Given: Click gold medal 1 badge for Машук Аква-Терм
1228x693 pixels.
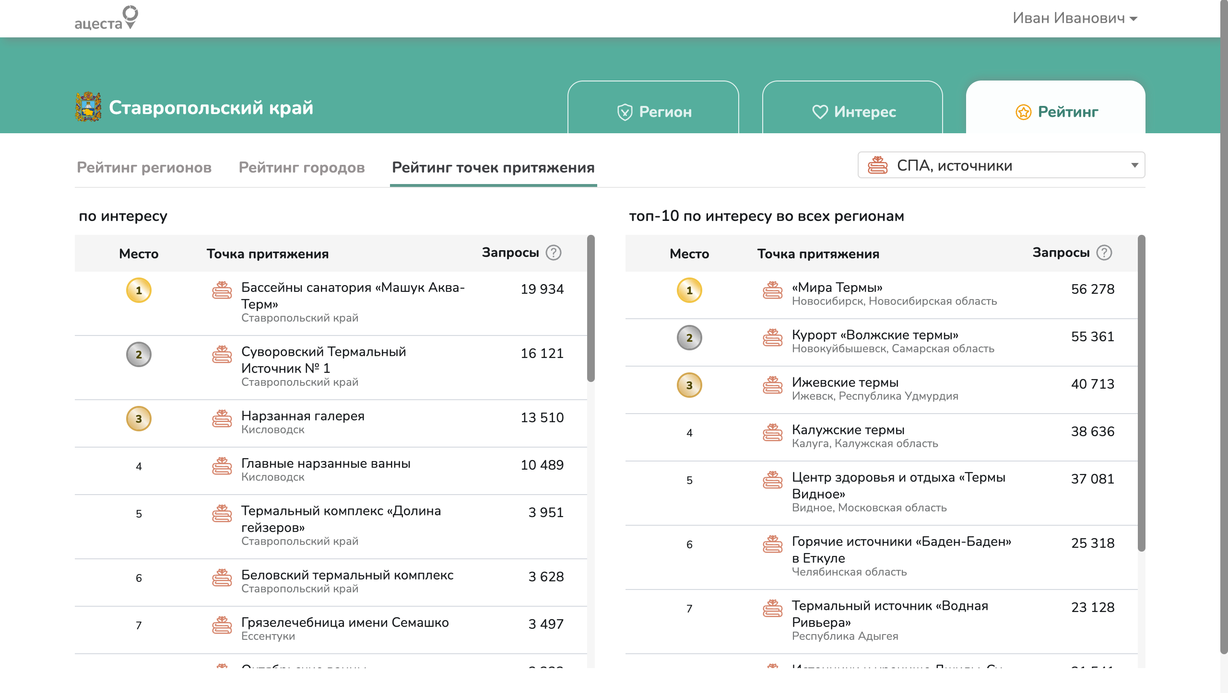Looking at the screenshot, I should click(x=139, y=290).
